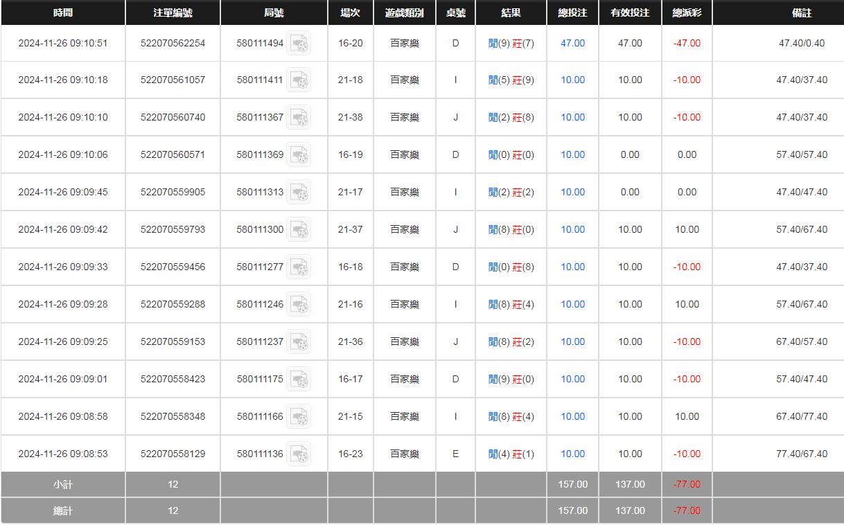This screenshot has width=844, height=525.
Task: Play replay icon beside round 580111367
Action: point(299,118)
